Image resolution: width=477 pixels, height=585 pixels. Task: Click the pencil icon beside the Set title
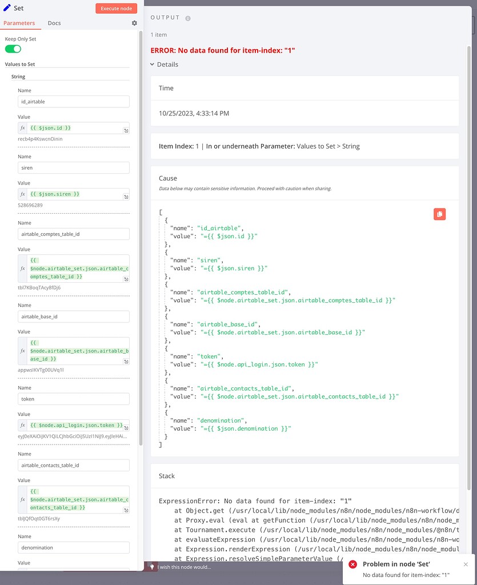point(7,9)
